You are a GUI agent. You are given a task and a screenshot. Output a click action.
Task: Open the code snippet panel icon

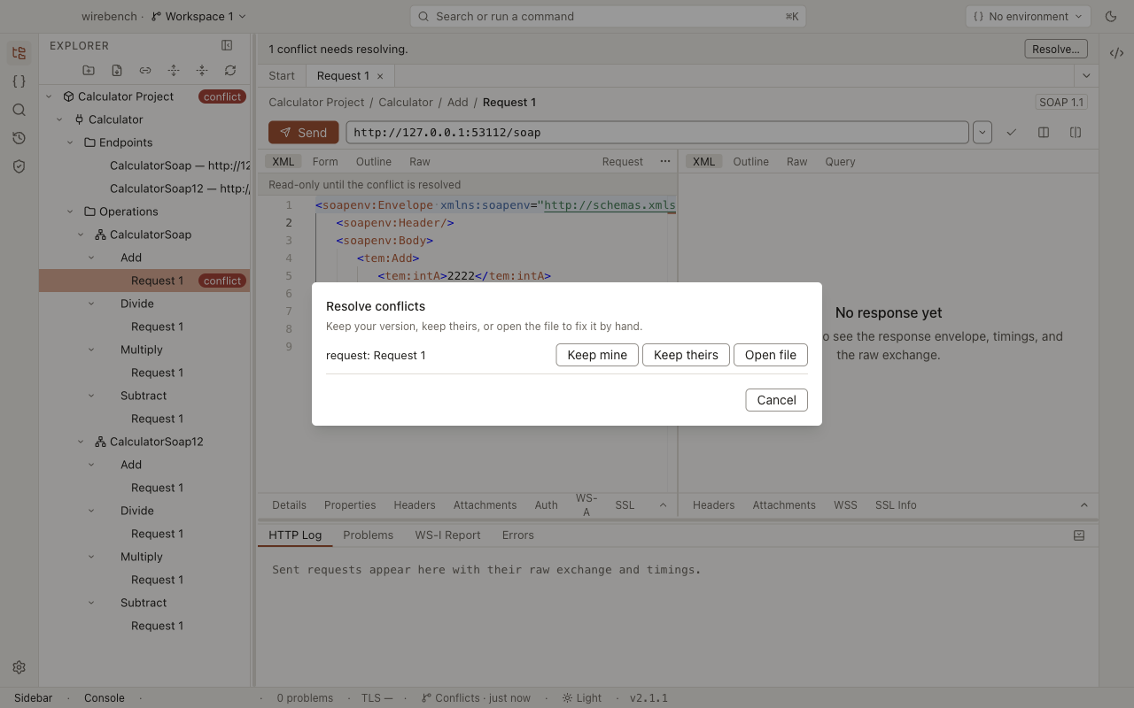tap(1116, 53)
